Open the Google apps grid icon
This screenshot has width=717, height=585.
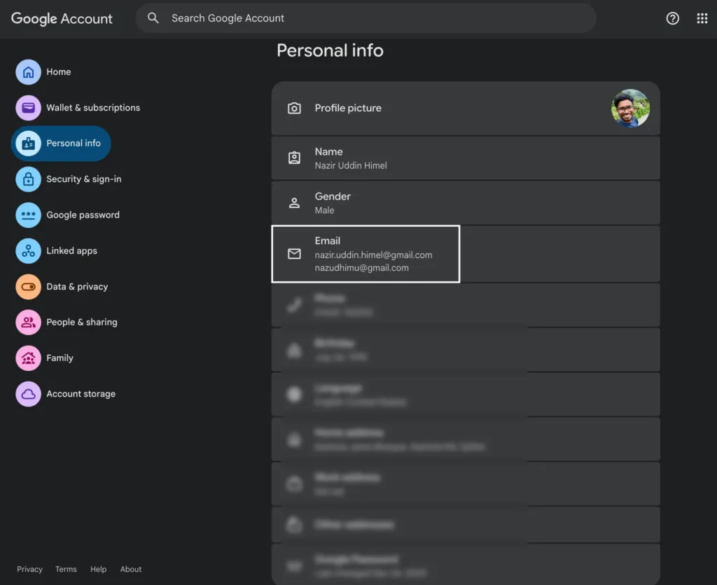pyautogui.click(x=702, y=18)
